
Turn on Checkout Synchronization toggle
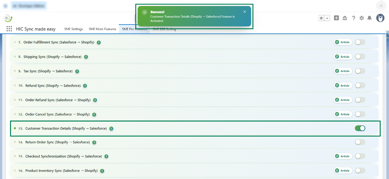tap(360, 156)
